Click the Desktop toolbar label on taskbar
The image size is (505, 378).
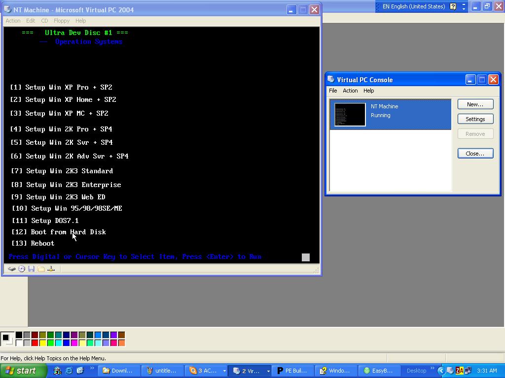pos(416,371)
